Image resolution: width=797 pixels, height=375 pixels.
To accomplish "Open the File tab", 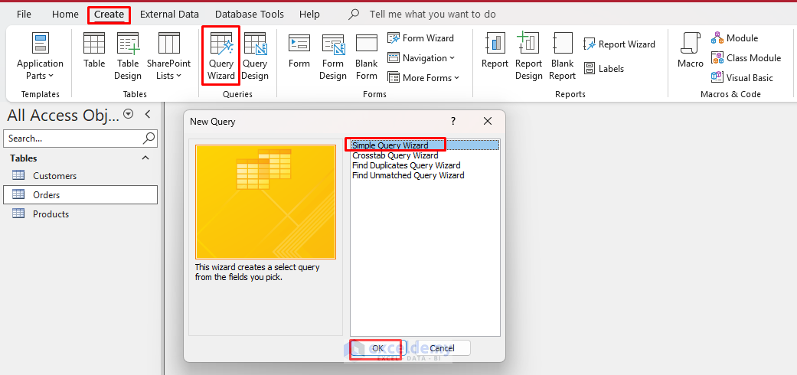I will [x=24, y=15].
